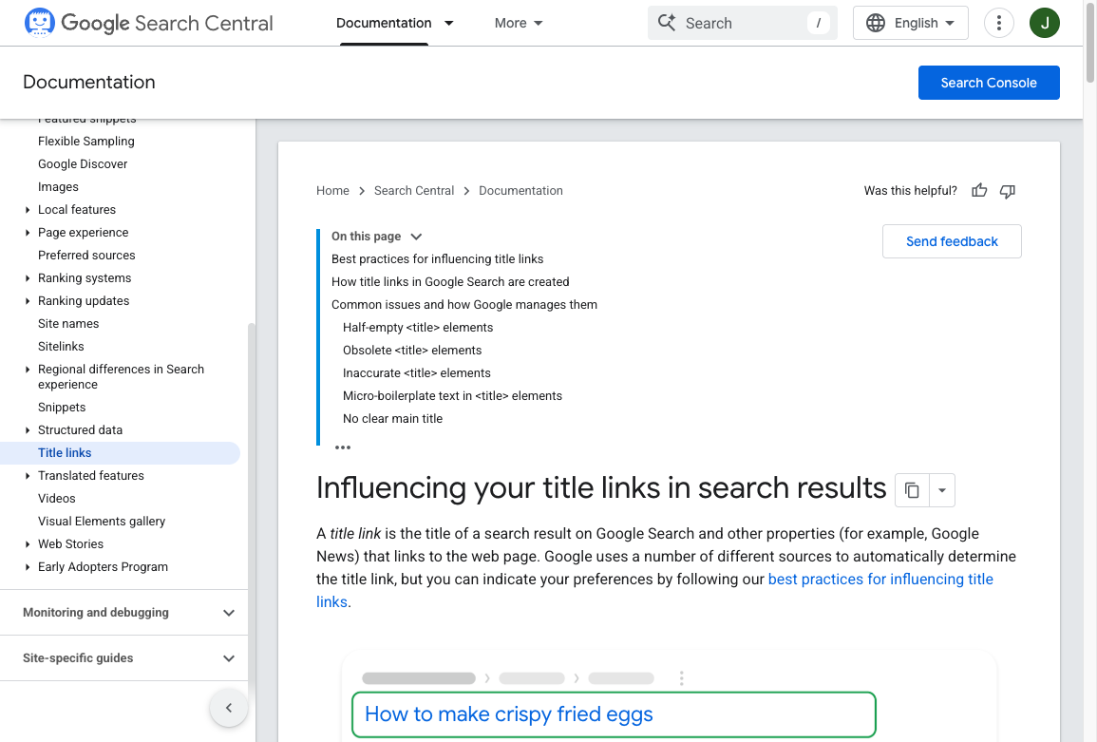The image size is (1097, 742).
Task: Click the Home breadcrumb link
Action: [x=332, y=190]
